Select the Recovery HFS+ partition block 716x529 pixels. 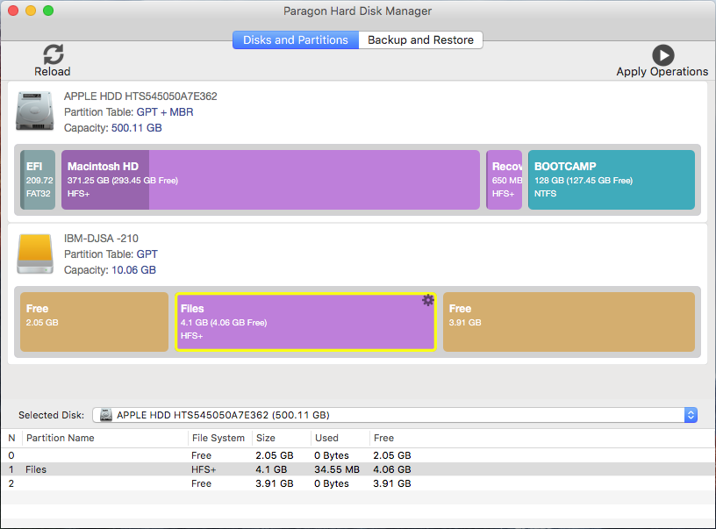pyautogui.click(x=505, y=180)
